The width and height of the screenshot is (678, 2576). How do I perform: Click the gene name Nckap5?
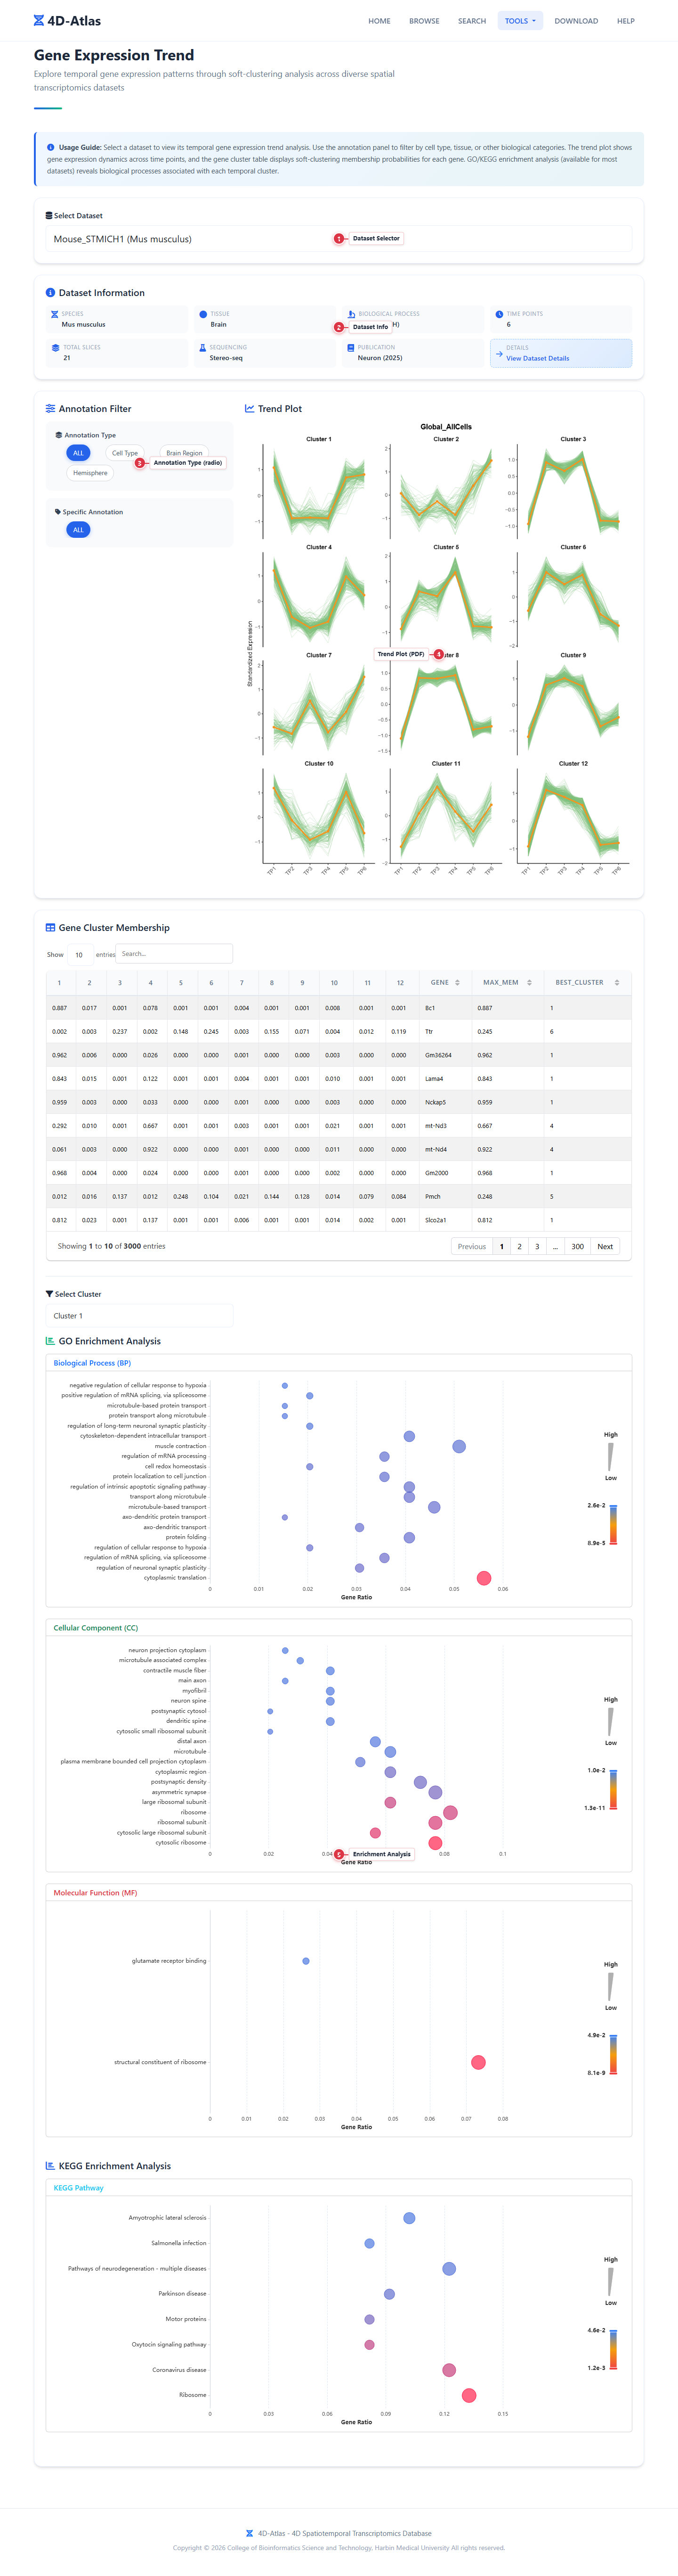tap(436, 1102)
